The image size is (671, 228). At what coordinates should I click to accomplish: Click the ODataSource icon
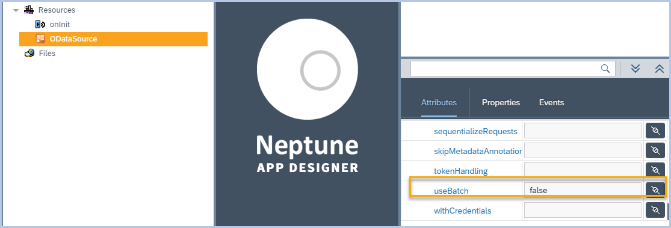click(40, 39)
